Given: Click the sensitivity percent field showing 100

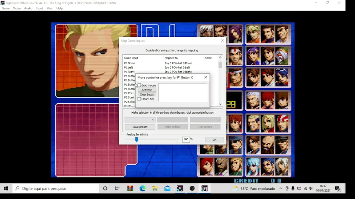Looking at the screenshot, I should click(186, 139).
